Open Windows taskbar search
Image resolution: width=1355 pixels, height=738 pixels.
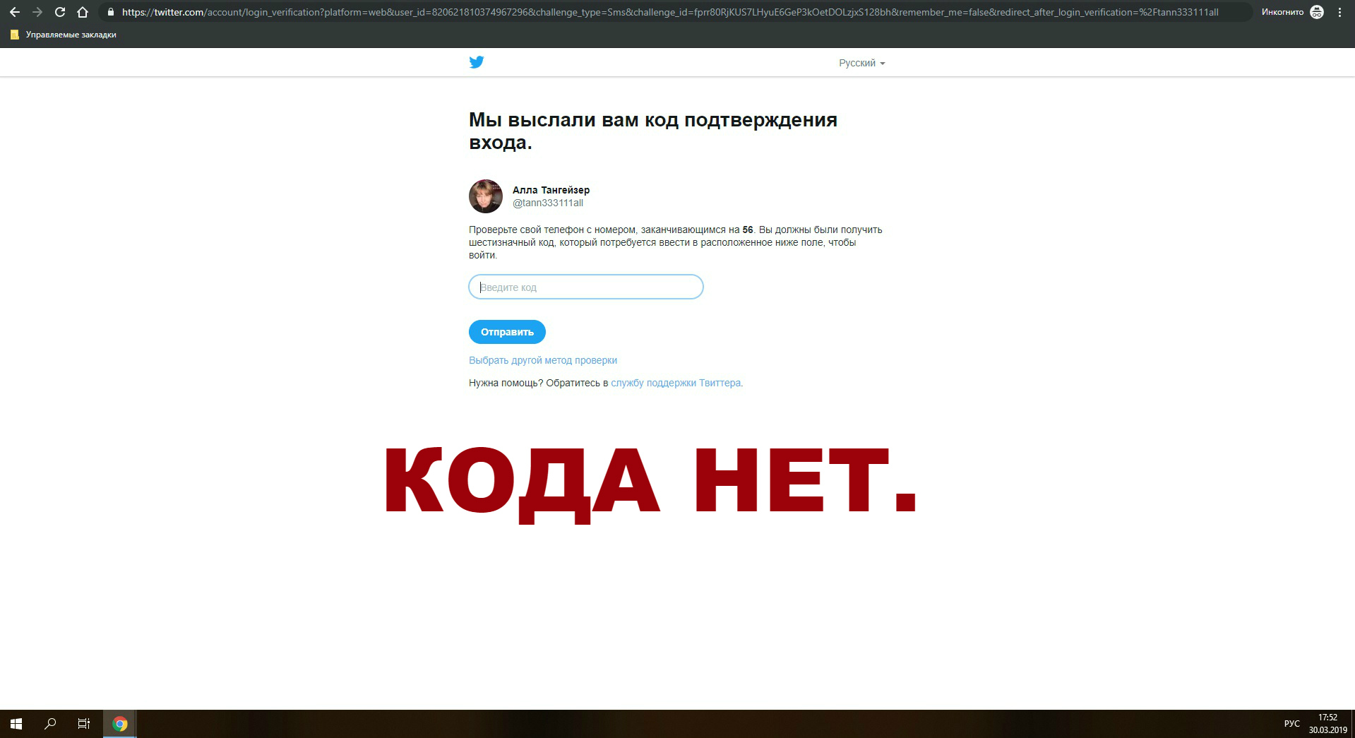coord(50,724)
